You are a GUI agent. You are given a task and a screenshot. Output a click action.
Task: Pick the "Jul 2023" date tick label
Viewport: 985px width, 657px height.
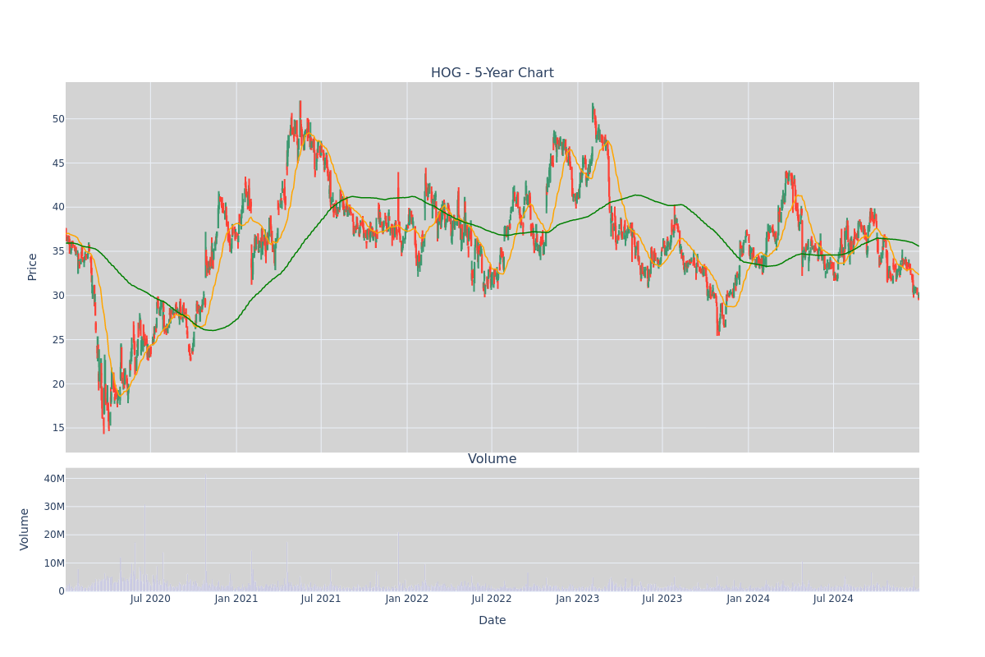point(662,599)
